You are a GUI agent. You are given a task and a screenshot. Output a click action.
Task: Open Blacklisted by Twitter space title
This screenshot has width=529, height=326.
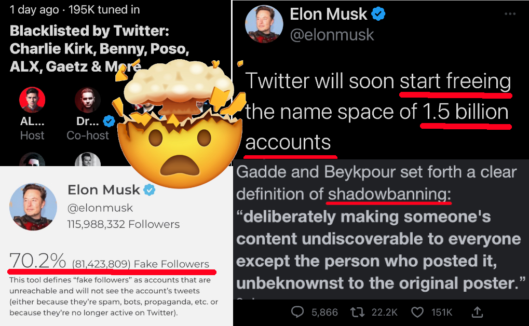tap(99, 49)
